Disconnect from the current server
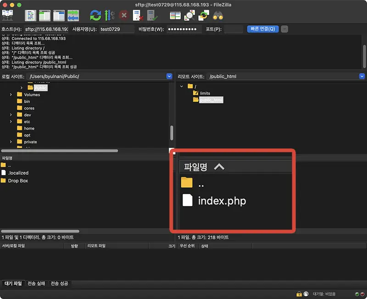 point(138,16)
